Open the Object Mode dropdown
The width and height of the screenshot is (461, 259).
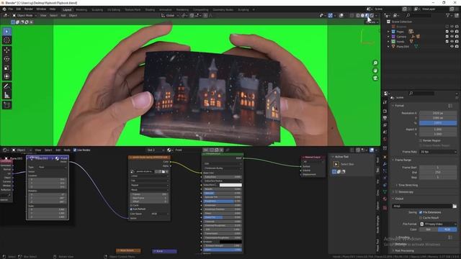(x=24, y=15)
